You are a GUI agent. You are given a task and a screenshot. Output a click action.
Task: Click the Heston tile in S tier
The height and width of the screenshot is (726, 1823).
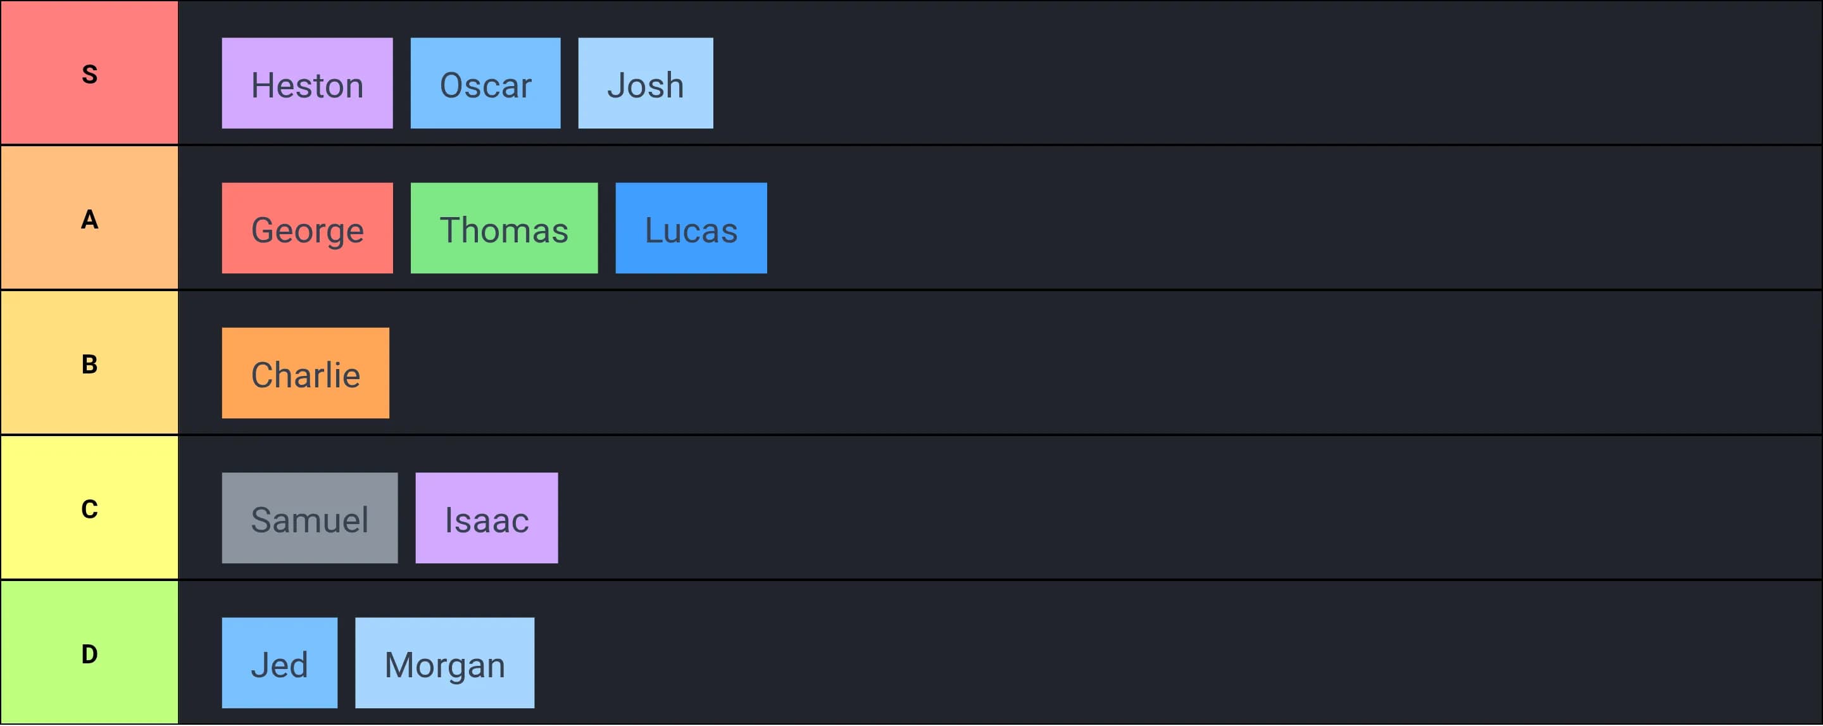307,84
